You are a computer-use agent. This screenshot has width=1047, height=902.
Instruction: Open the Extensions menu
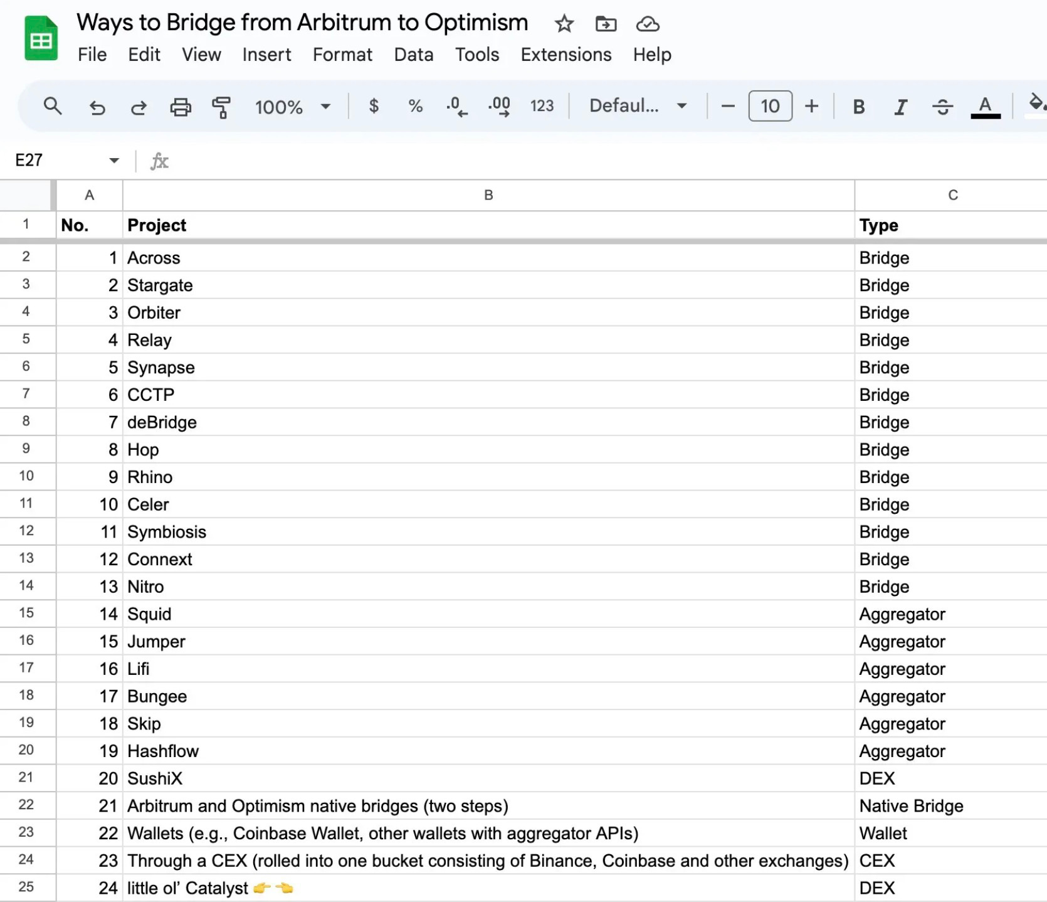click(x=566, y=55)
